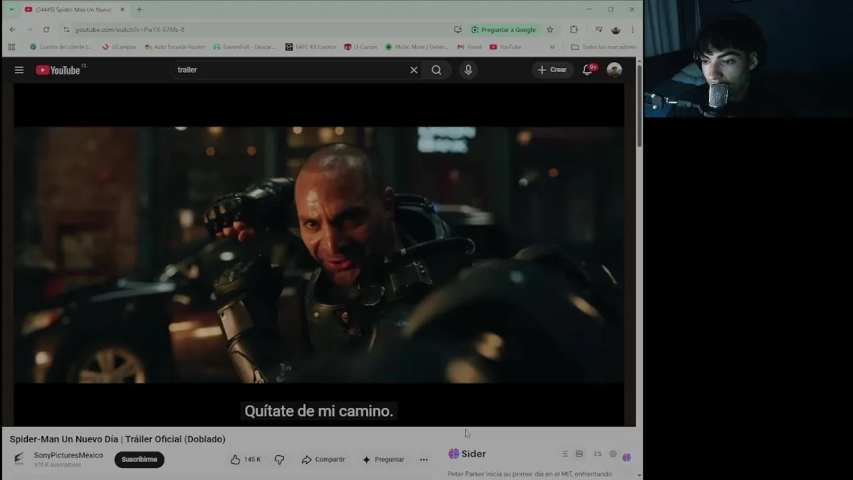853x480 pixels.
Task: Click Preguntar a Google chip
Action: coord(503,29)
